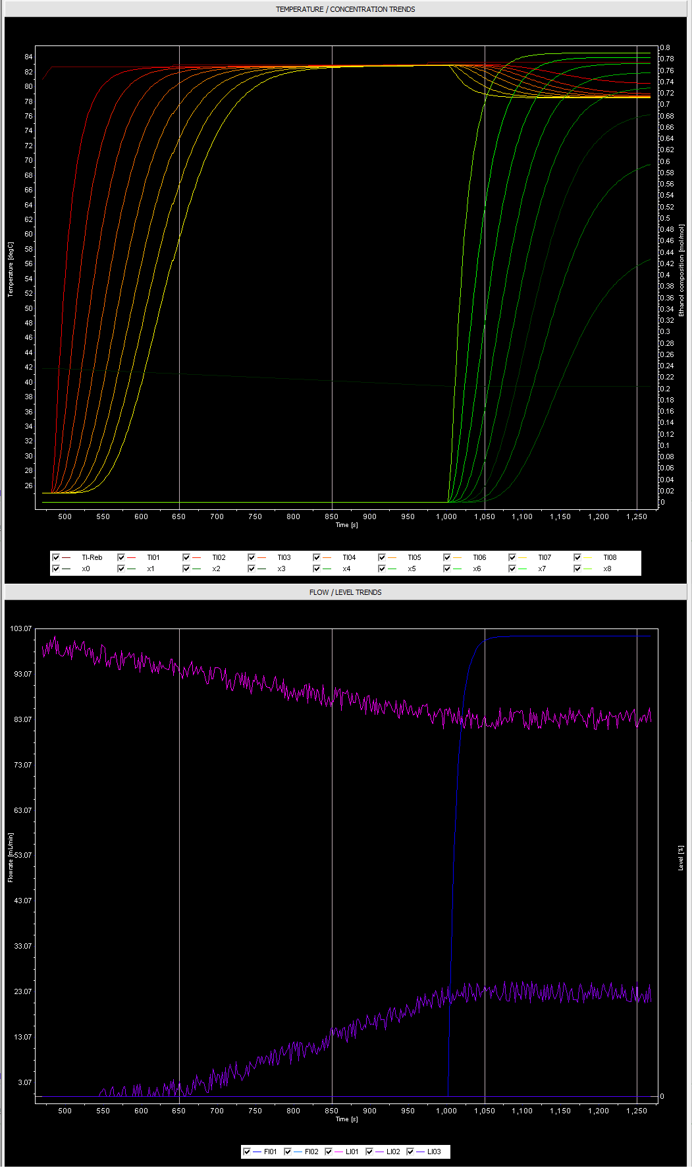Hide the LI01 level trend

tap(329, 1152)
